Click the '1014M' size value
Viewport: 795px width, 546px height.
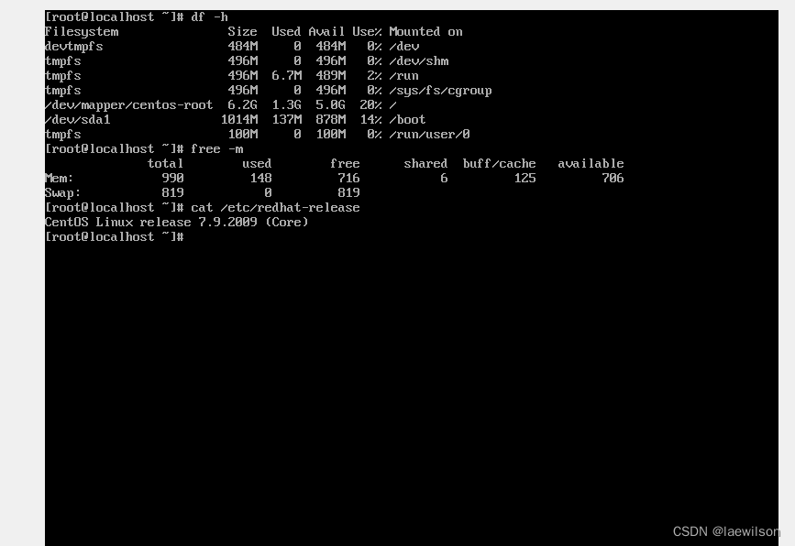coord(239,119)
